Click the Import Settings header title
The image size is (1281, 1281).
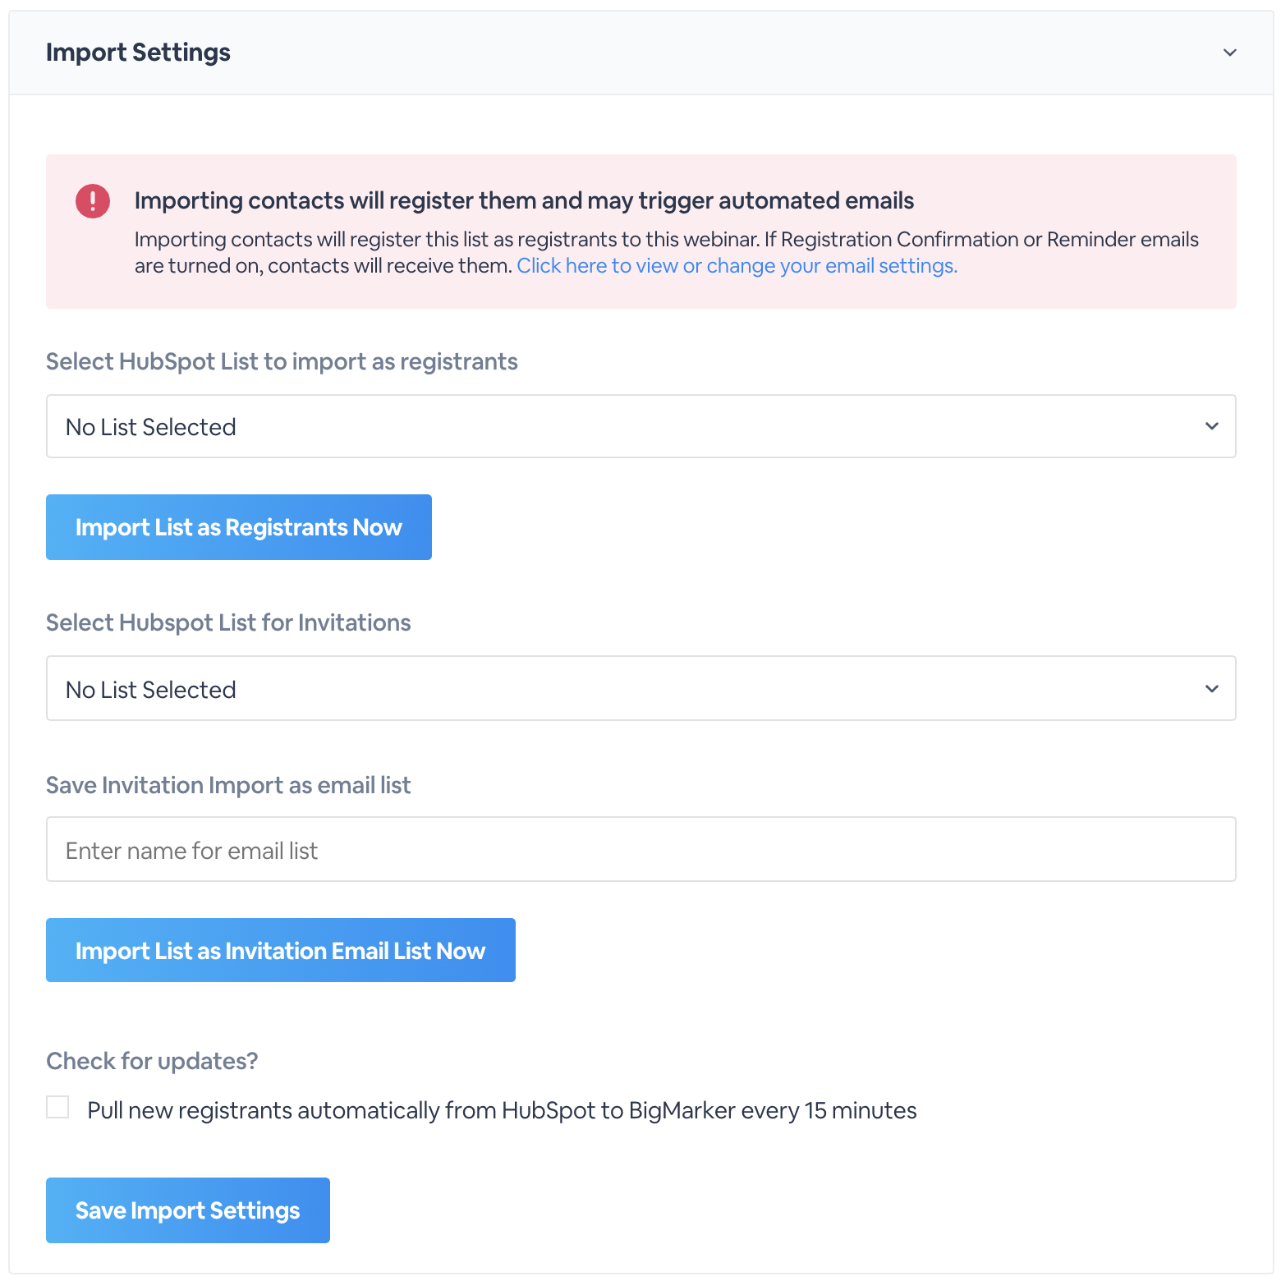[x=138, y=53]
